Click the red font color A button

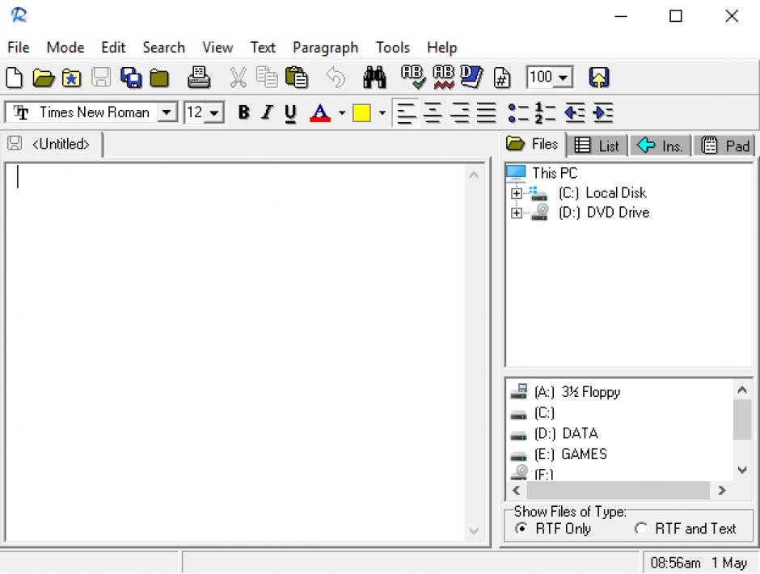(x=320, y=113)
